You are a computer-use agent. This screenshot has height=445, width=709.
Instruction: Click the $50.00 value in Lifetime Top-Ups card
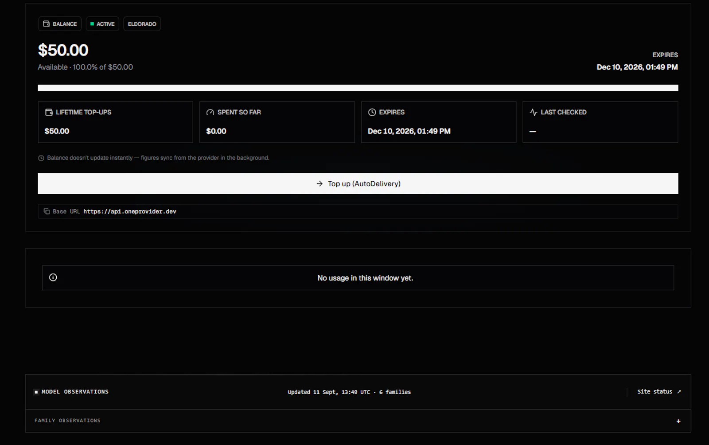click(57, 131)
